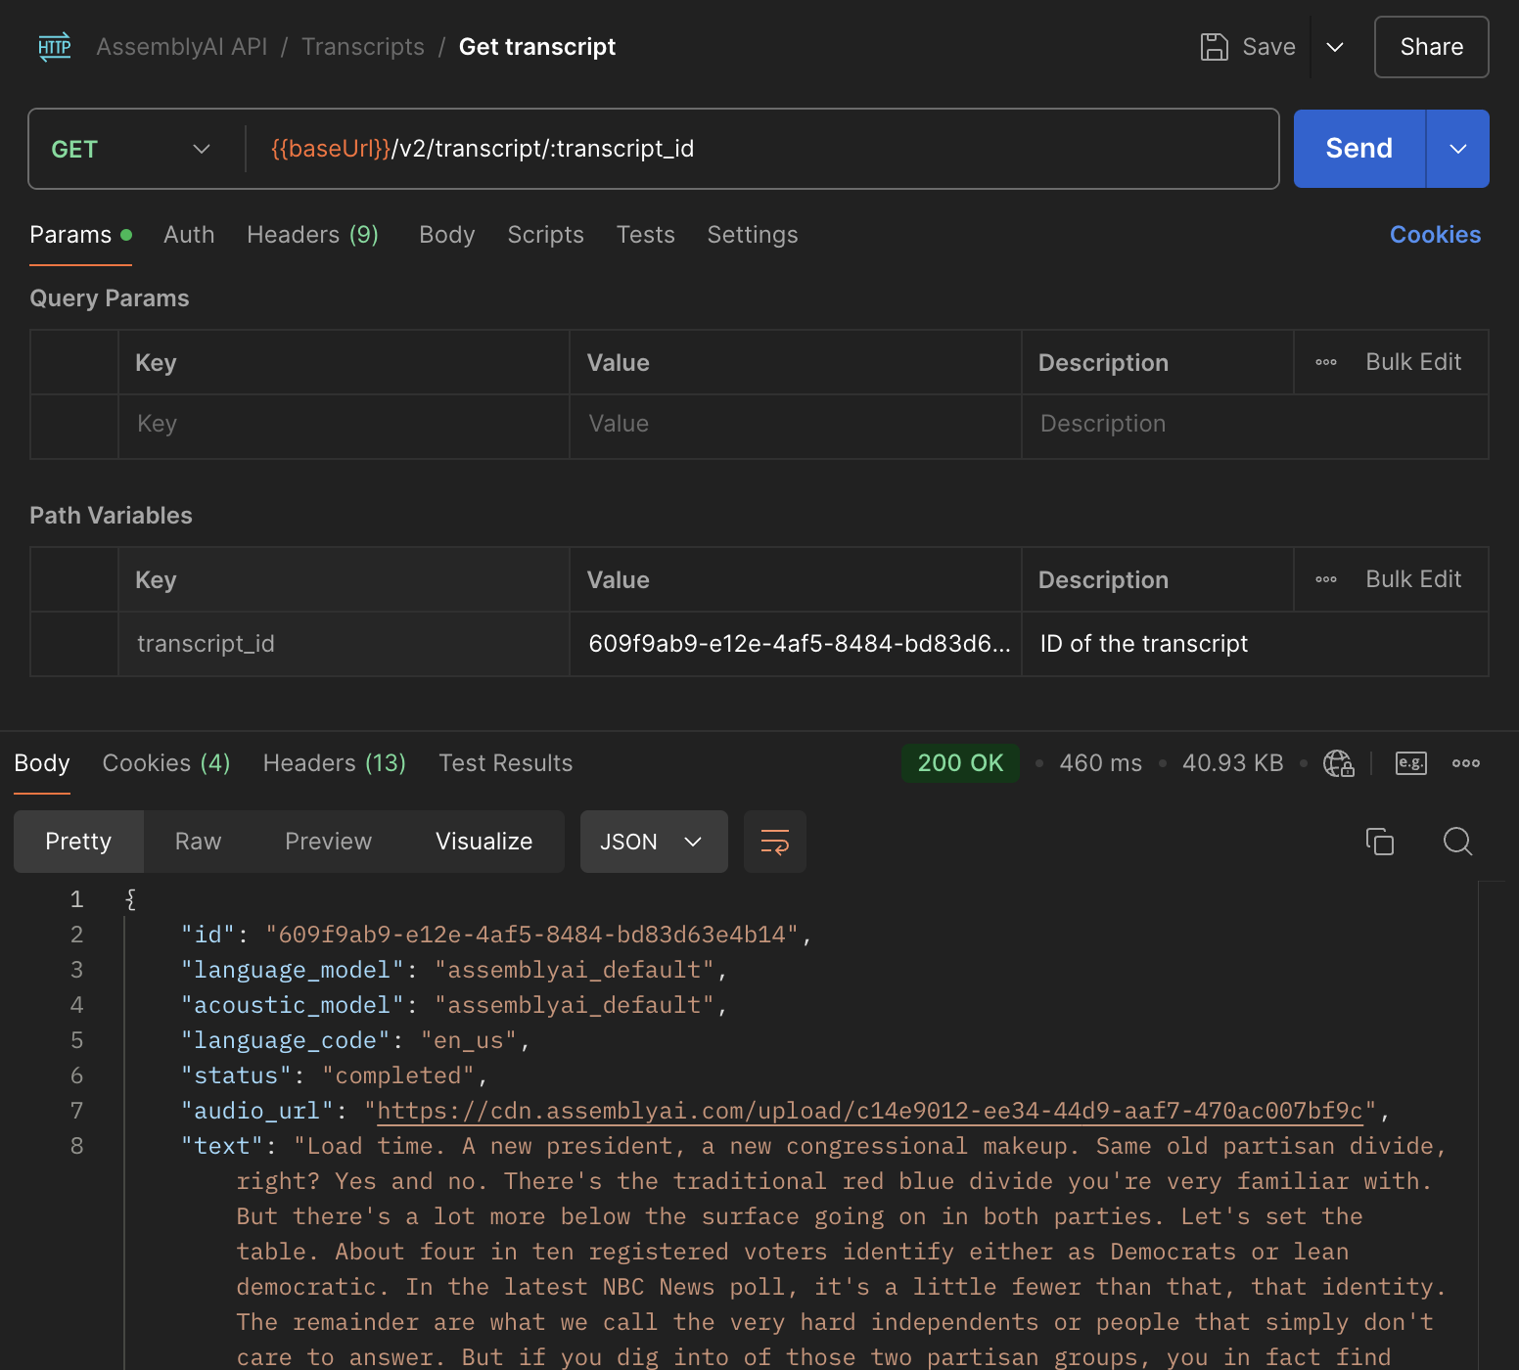Toggle word wrap in the response viewer
The image size is (1519, 1370).
pyautogui.click(x=774, y=841)
